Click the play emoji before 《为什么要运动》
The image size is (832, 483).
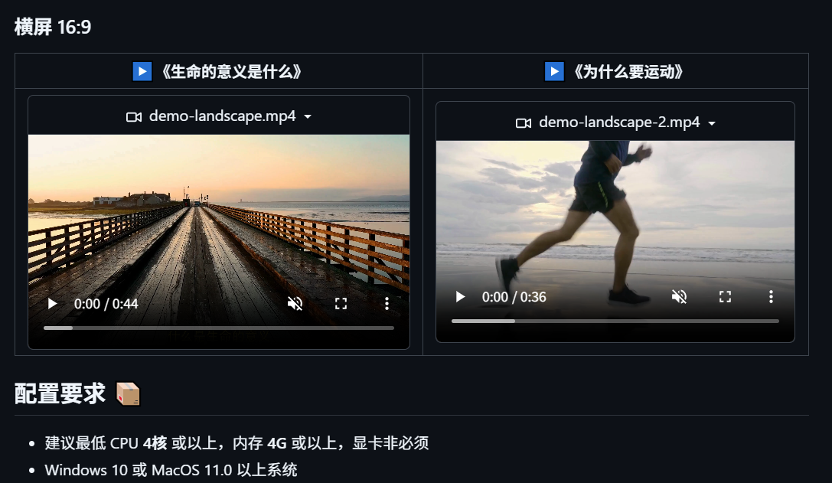(x=554, y=71)
